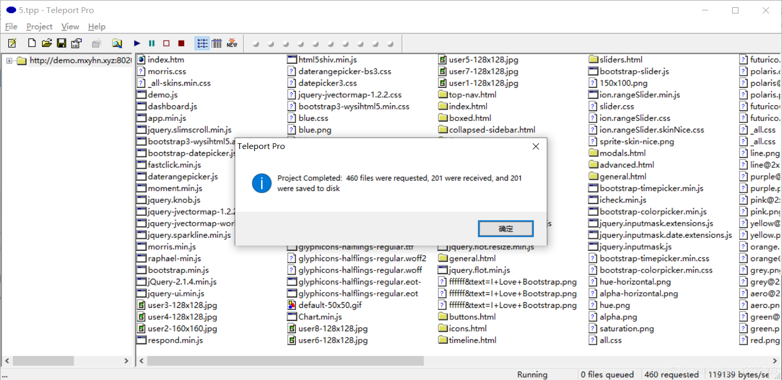Click the 460 requested status bar entry

tap(671, 374)
